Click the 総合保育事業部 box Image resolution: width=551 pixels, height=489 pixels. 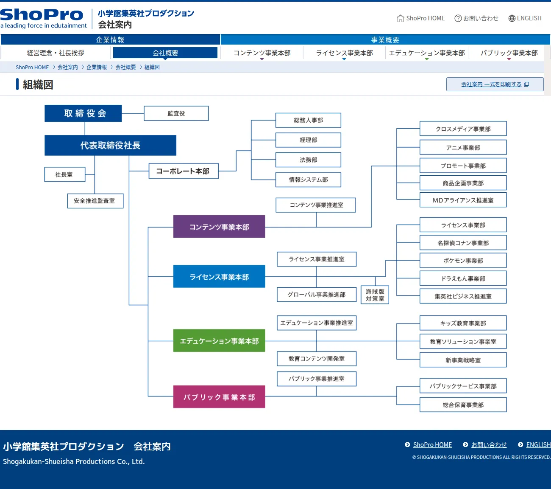463,405
